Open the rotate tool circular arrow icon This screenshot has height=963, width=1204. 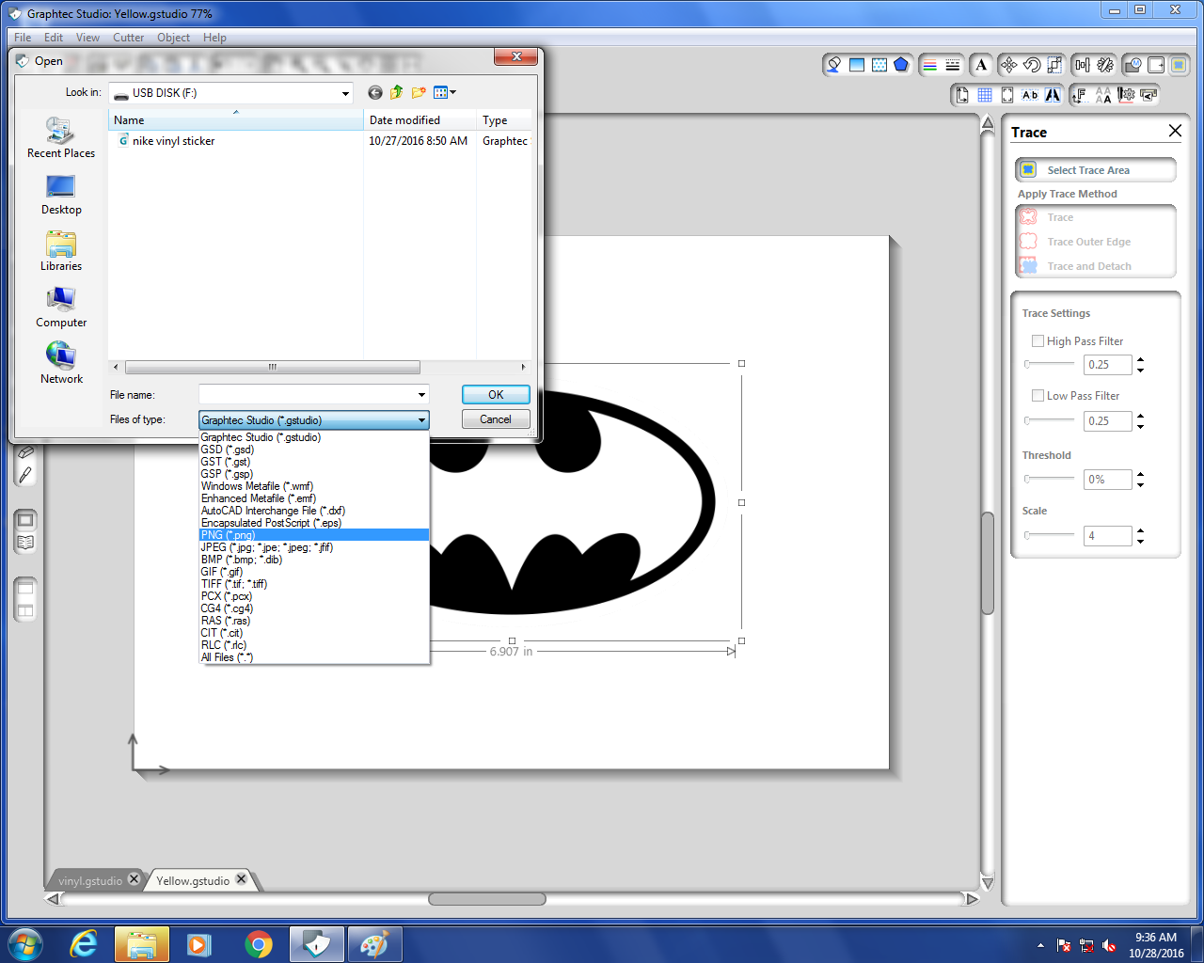point(1032,65)
